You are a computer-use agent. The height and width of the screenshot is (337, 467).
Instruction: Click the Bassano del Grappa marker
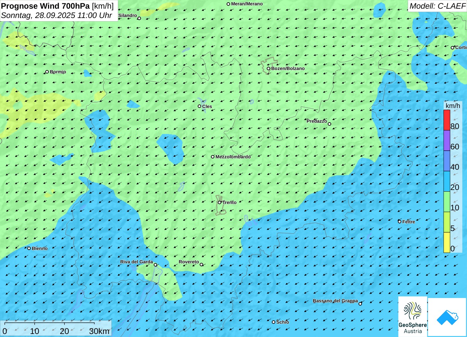pos(360,304)
